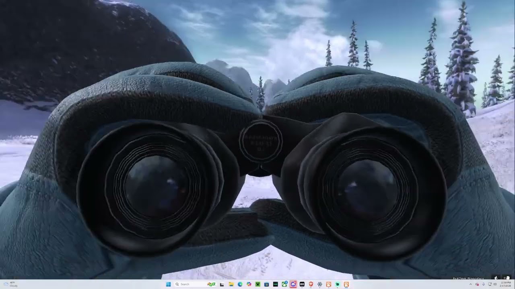515x289 pixels.
Task: Click the microphone icon in system tray
Action: [484, 284]
